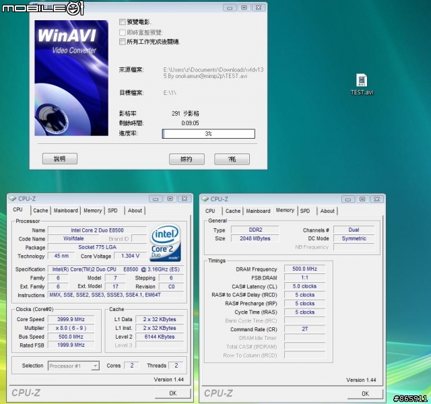Image resolution: width=431 pixels, height=404 pixels.
Task: Click the Threads count field
Action: tap(176, 366)
